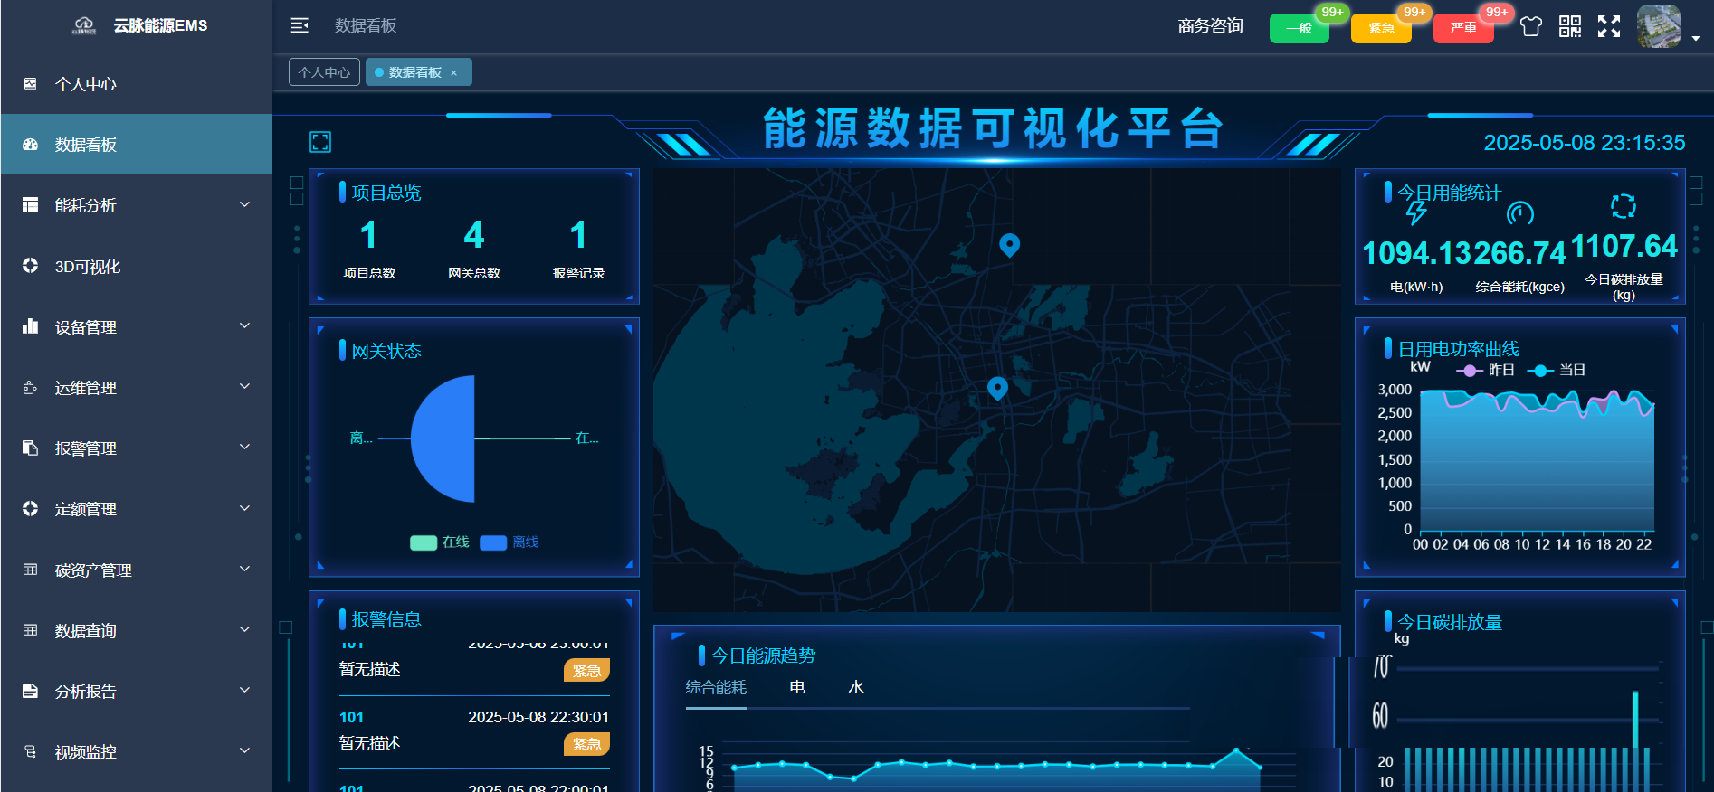
Task: Open user avatar in top right
Action: [x=1659, y=26]
